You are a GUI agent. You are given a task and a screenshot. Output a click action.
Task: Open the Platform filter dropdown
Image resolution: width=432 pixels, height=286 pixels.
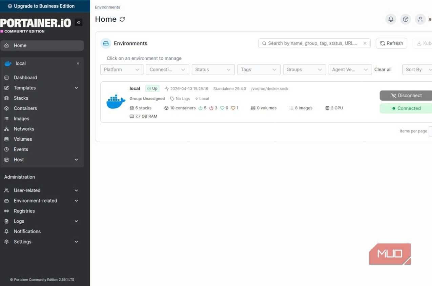122,69
